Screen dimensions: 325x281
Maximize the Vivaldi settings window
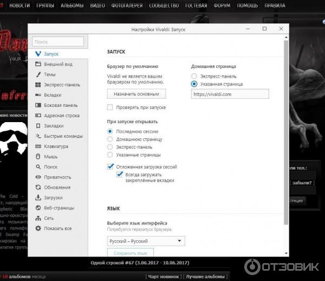tap(264, 29)
